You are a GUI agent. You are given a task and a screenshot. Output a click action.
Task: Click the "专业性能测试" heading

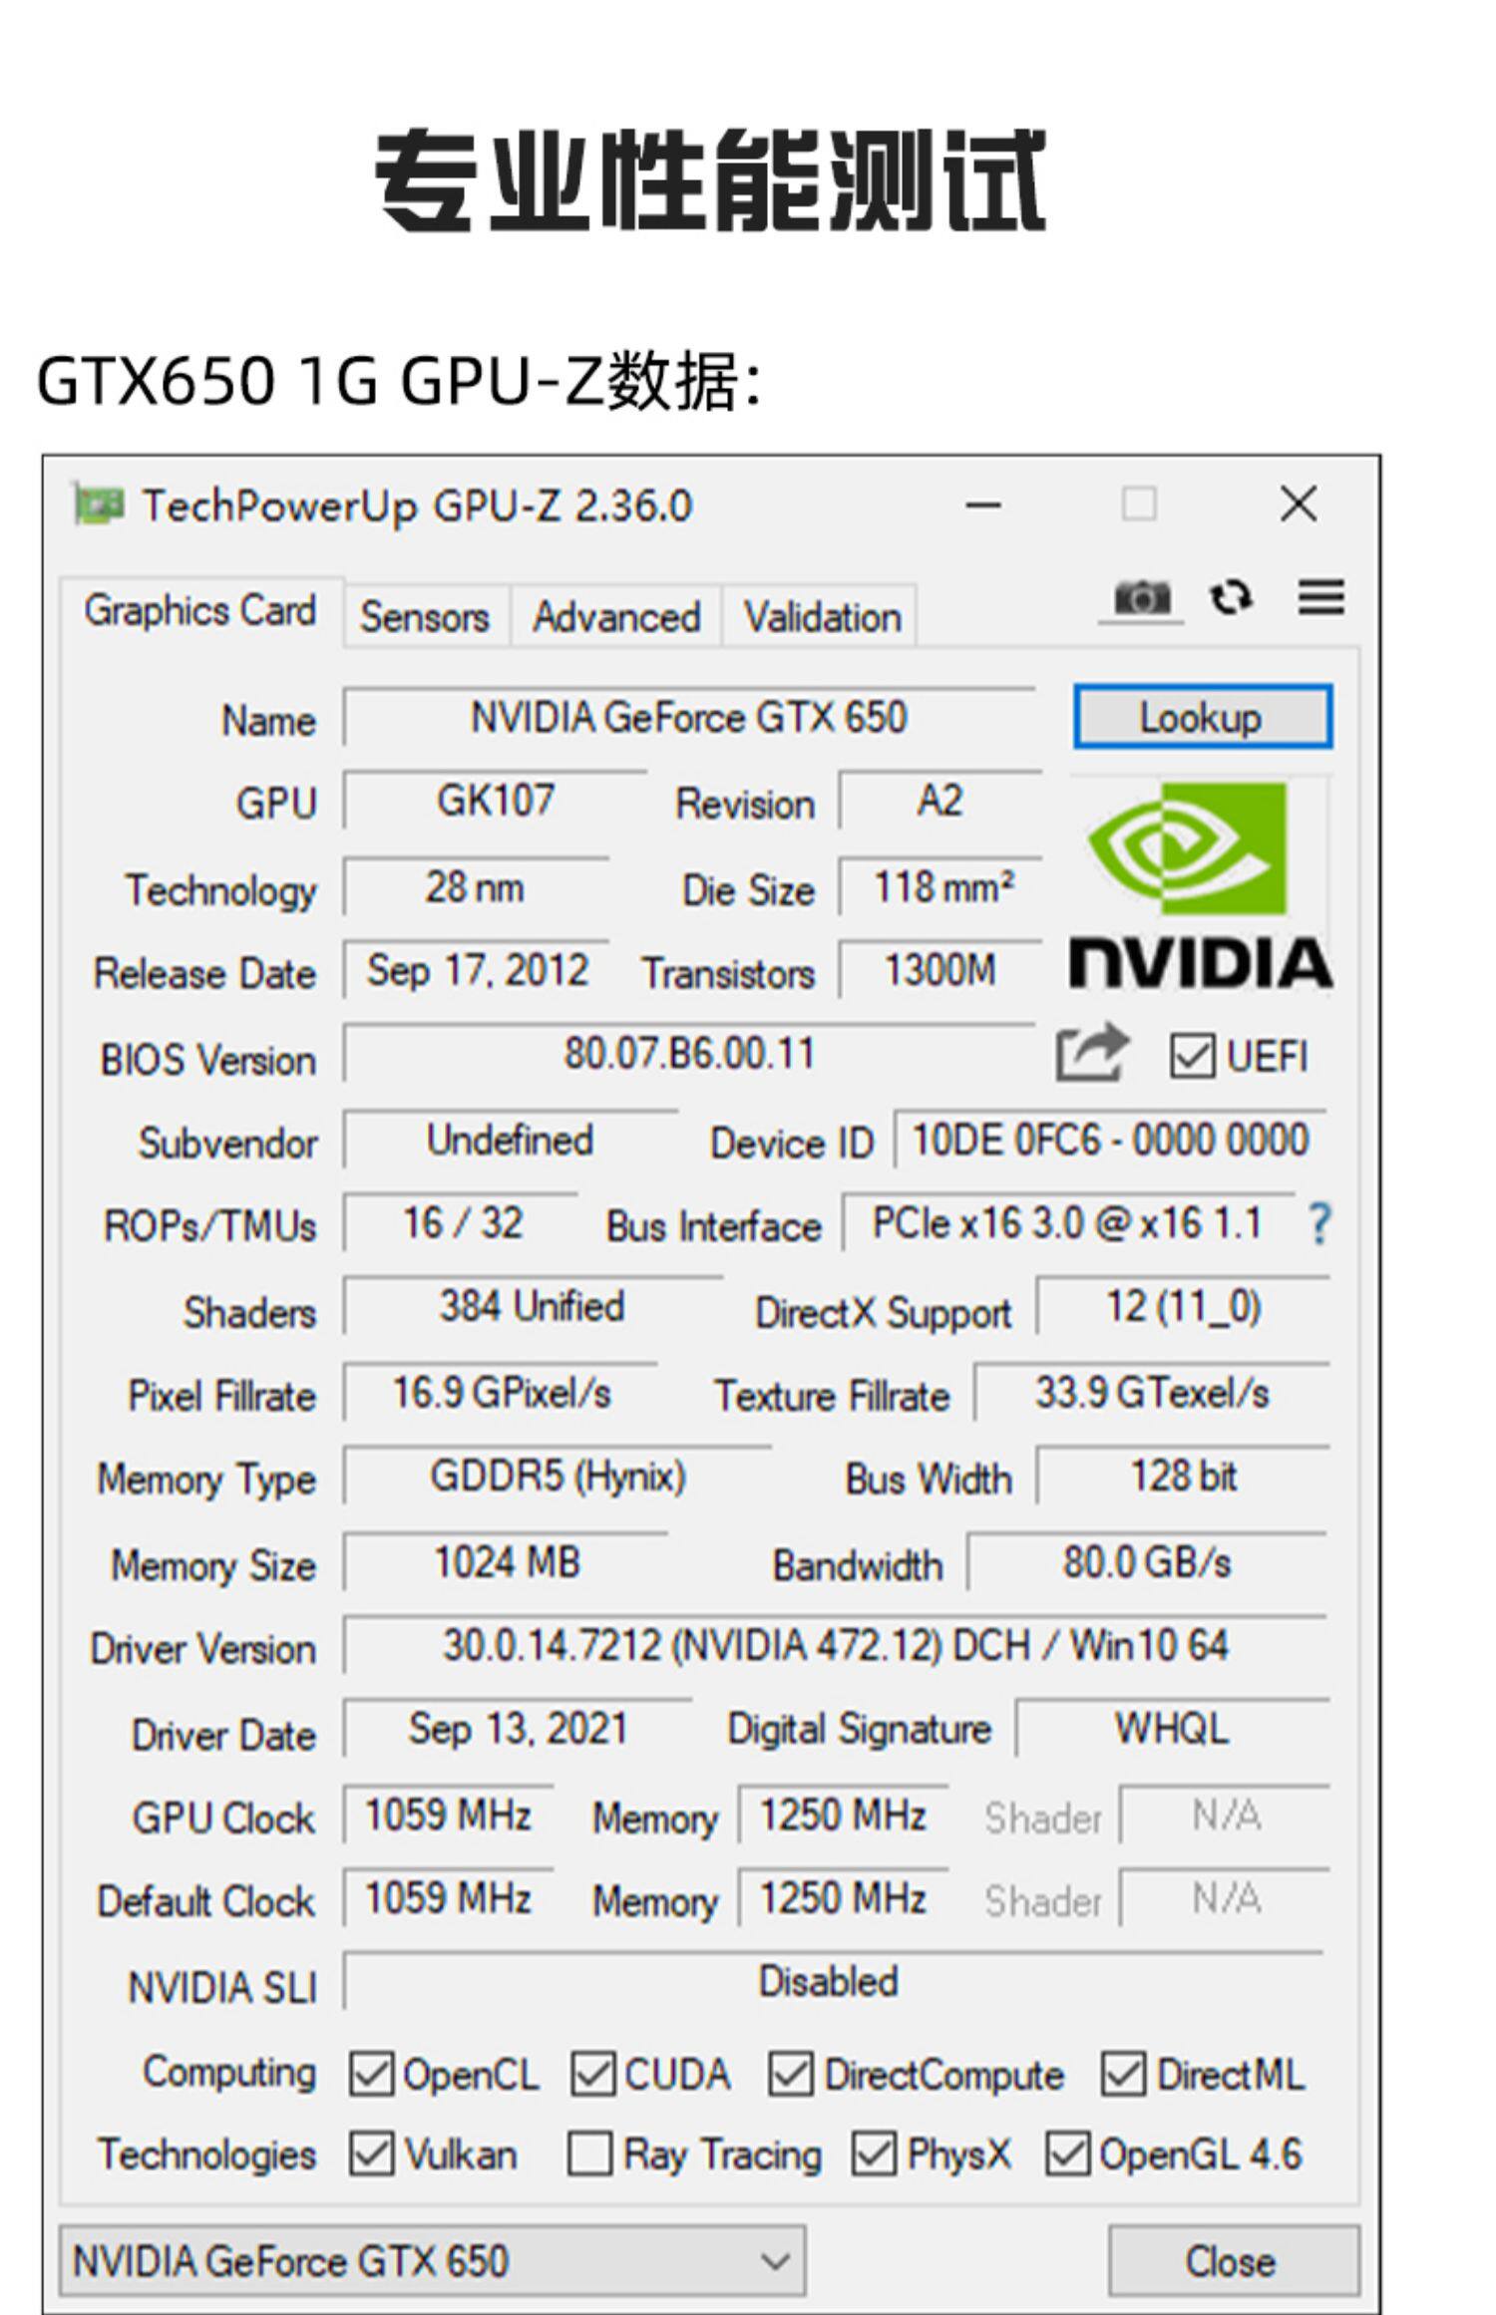point(710,180)
